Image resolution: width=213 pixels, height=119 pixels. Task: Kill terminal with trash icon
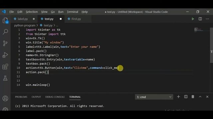(193, 97)
